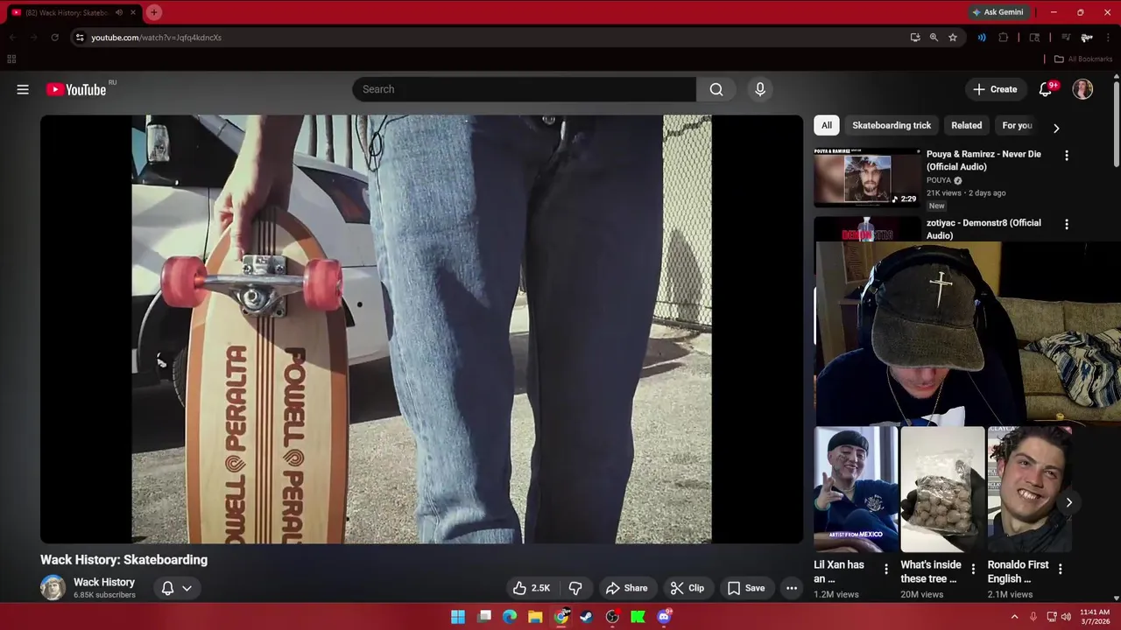Open options for zotiyac Demonstr8 video

click(x=1066, y=224)
